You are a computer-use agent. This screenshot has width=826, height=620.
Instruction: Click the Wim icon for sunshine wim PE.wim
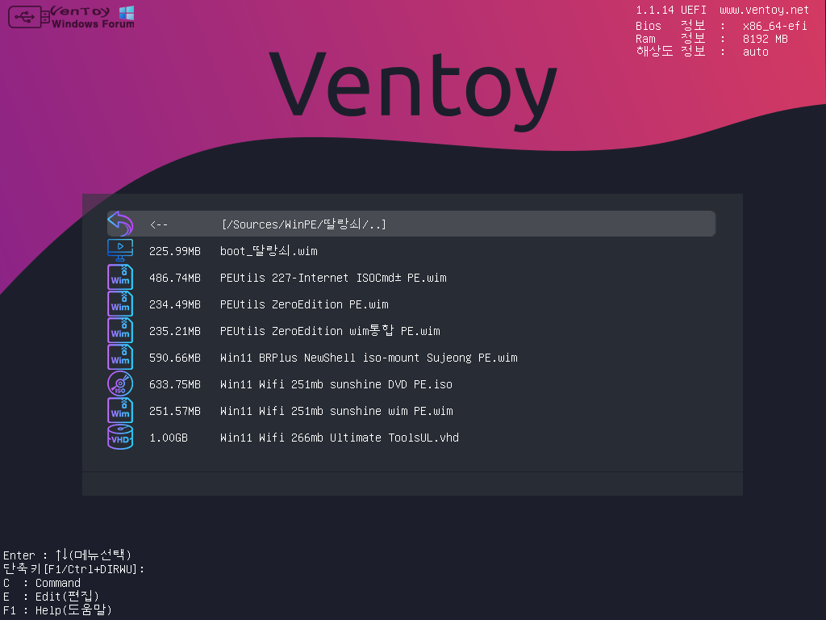pyautogui.click(x=120, y=411)
